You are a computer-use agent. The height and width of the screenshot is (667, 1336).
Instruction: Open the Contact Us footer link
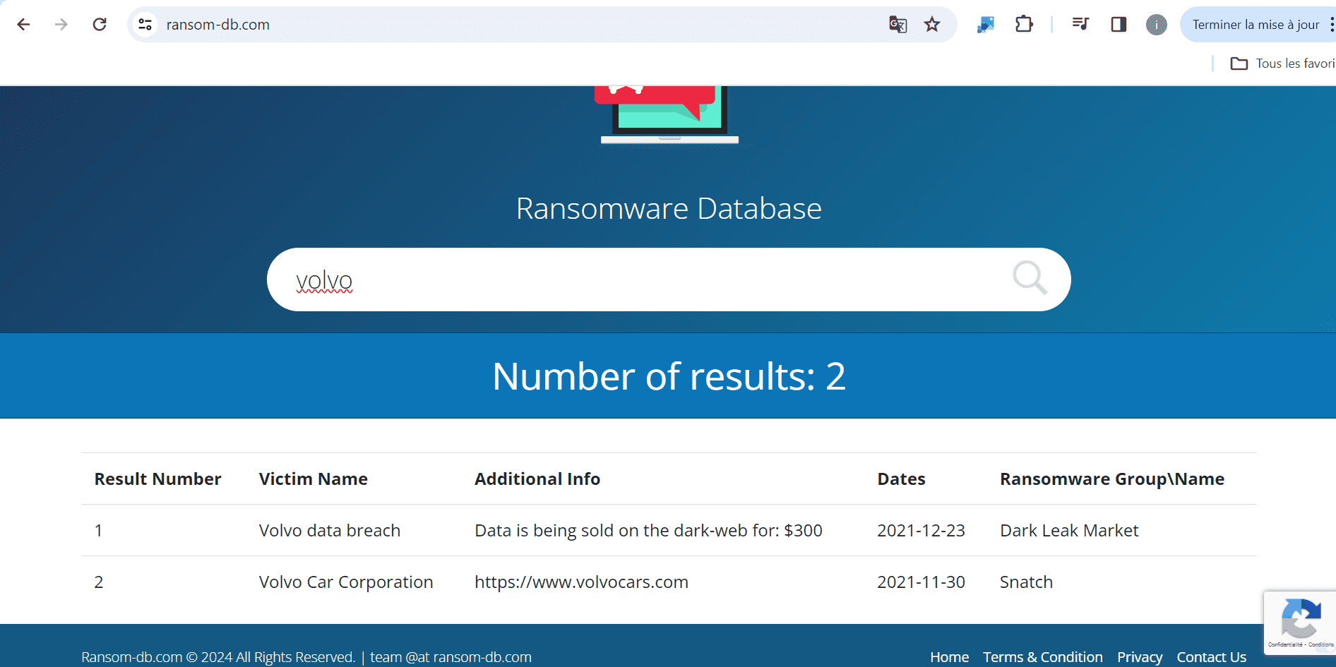tap(1211, 657)
